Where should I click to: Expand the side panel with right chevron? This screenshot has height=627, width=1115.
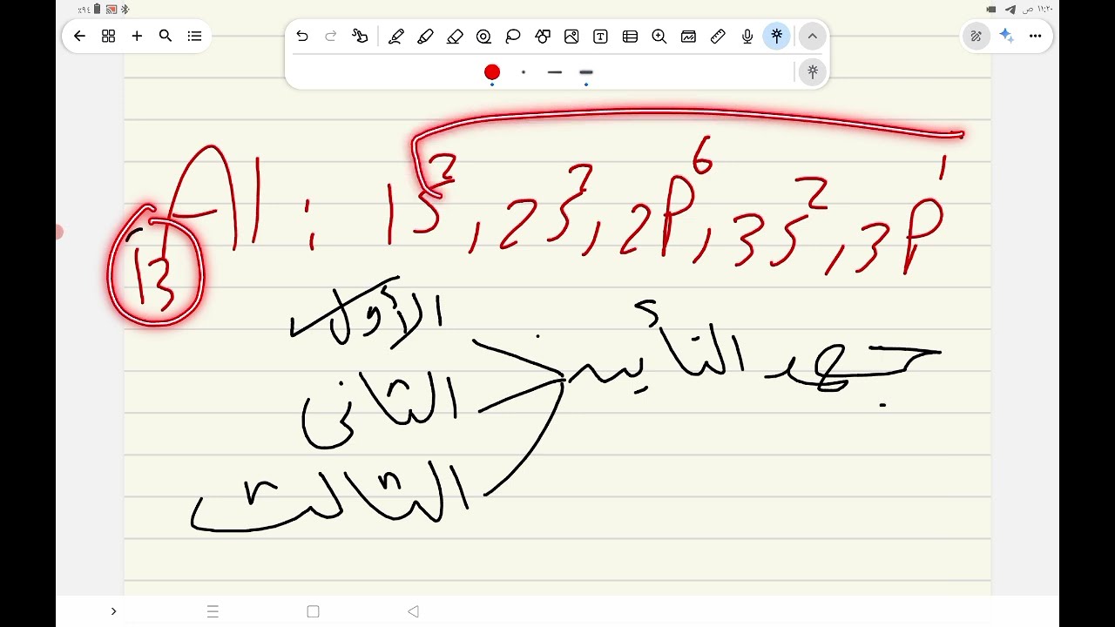tap(113, 611)
